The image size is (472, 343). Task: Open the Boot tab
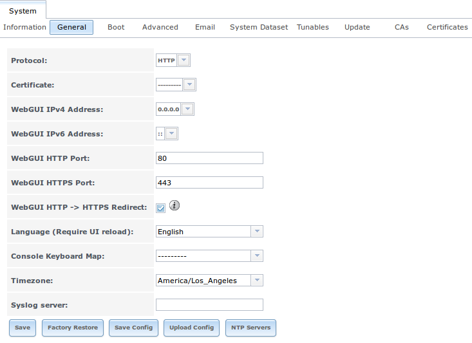tap(116, 27)
